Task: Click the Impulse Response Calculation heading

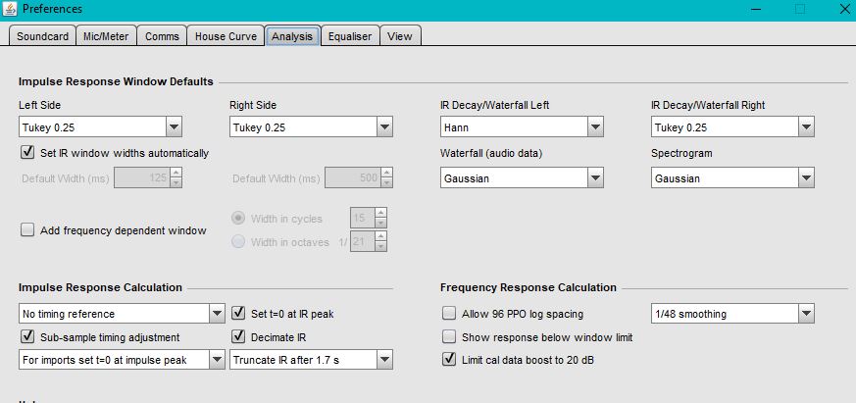Action: [x=100, y=287]
